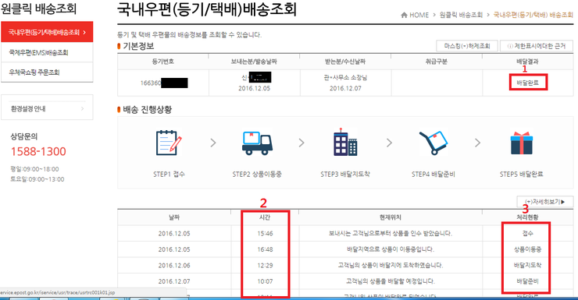Click the 16:48 time cell

[x=265, y=249]
